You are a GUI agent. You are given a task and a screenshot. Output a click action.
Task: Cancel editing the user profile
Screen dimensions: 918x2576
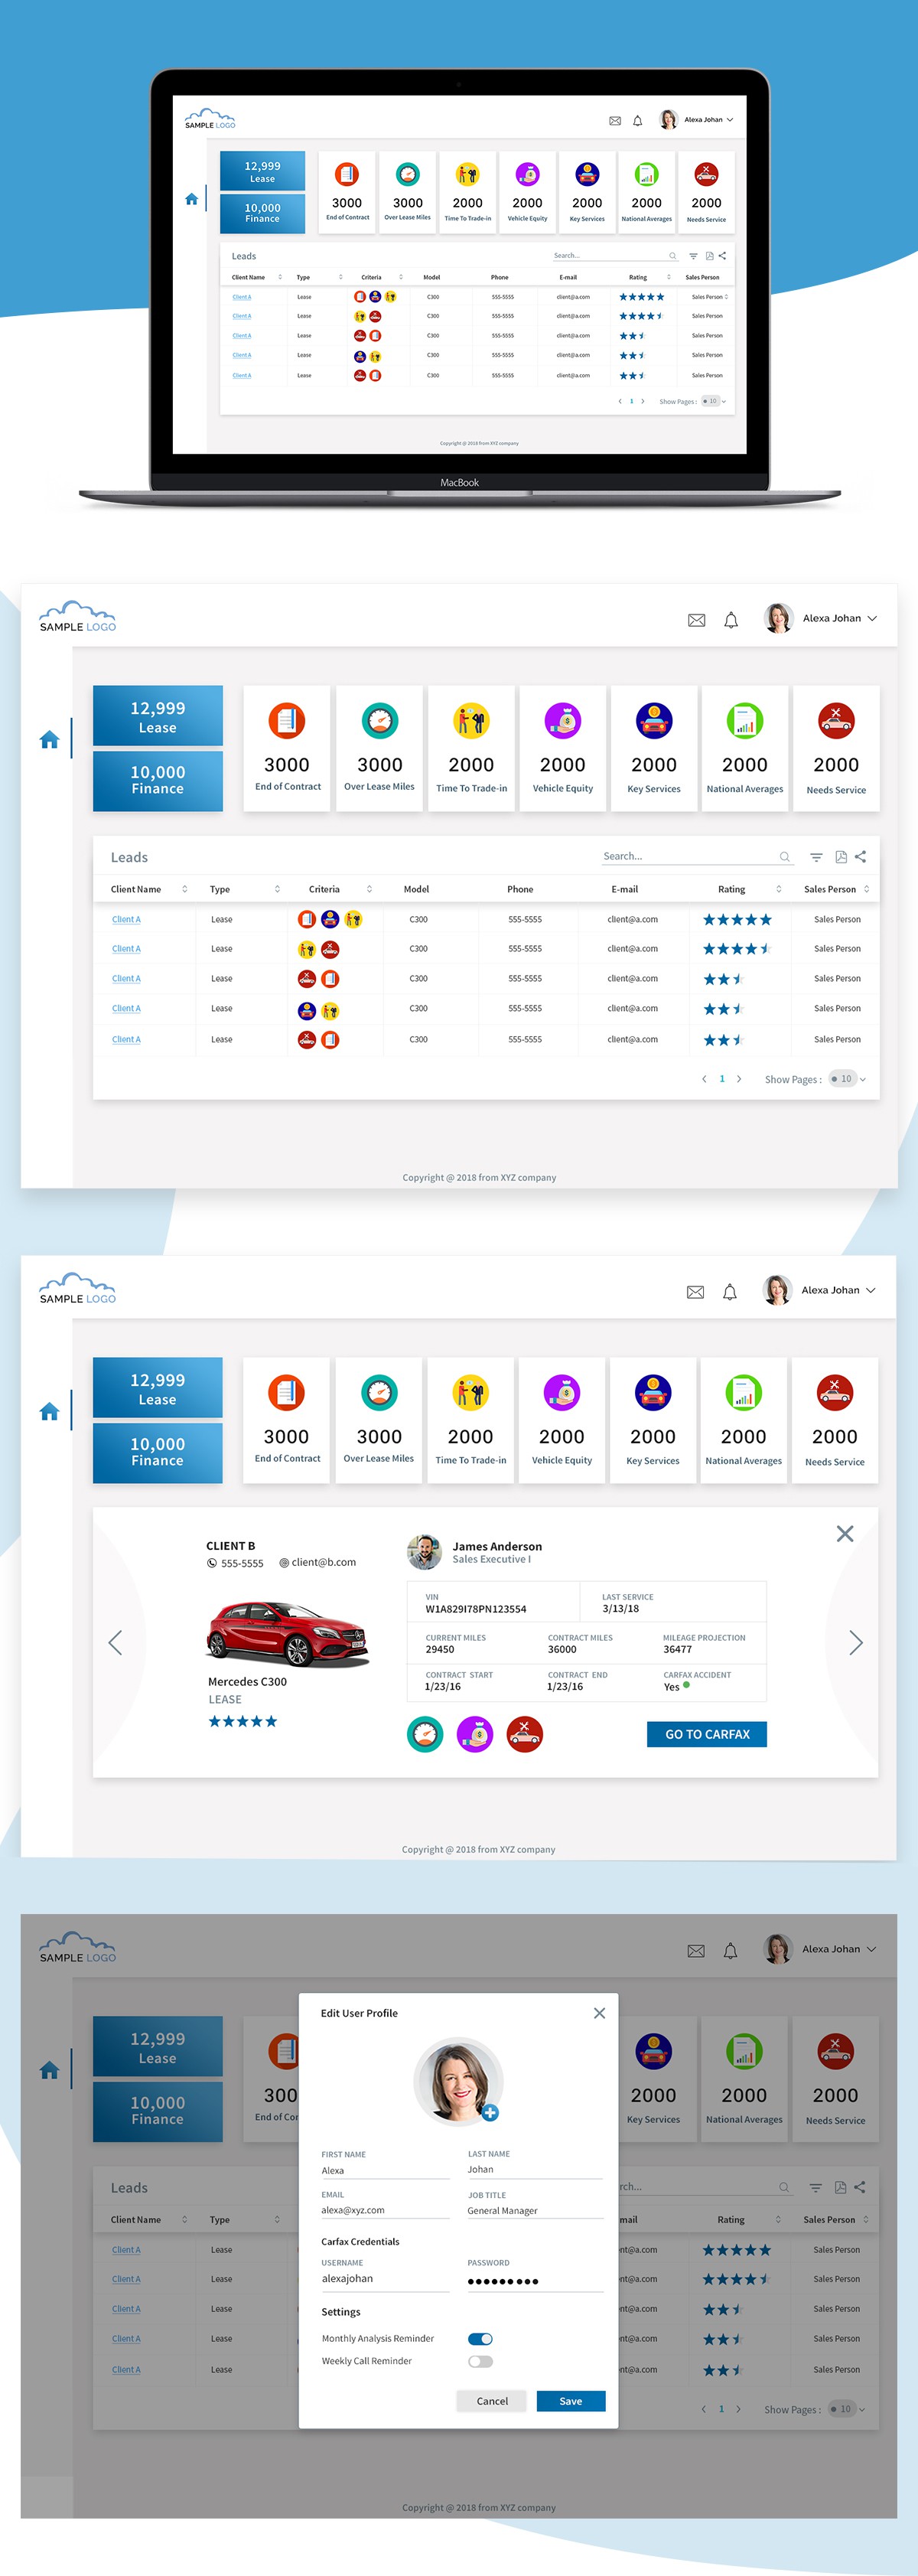point(492,2401)
